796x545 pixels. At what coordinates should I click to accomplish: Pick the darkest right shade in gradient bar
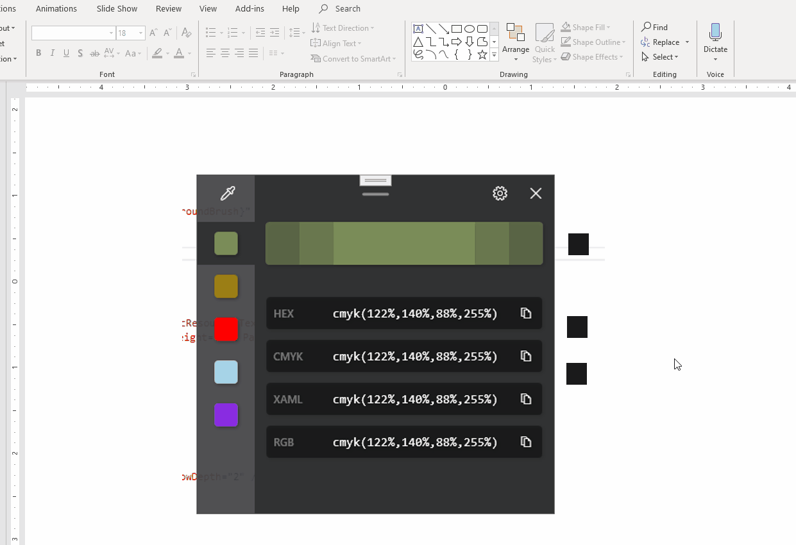tap(526, 244)
